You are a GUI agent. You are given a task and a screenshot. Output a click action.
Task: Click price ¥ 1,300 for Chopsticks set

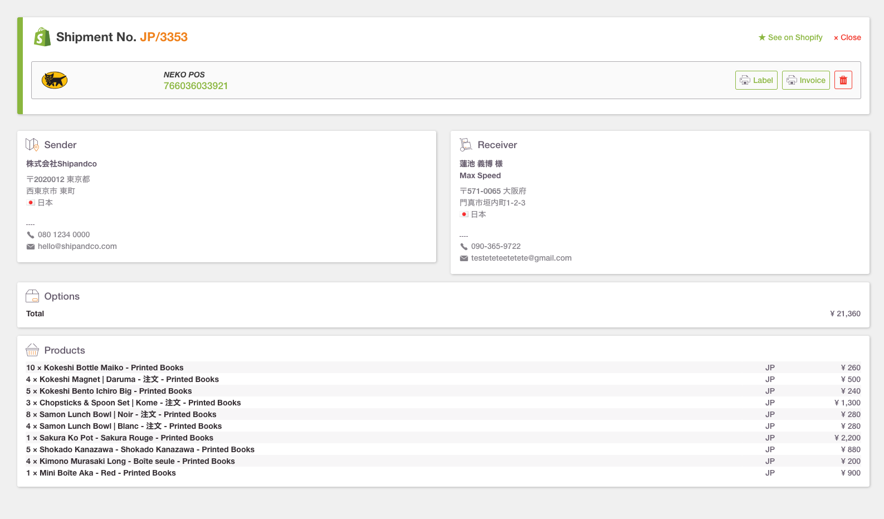tap(847, 403)
